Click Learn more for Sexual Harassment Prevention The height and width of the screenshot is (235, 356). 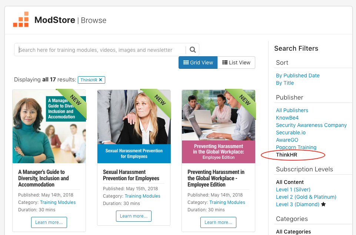pos(134,216)
